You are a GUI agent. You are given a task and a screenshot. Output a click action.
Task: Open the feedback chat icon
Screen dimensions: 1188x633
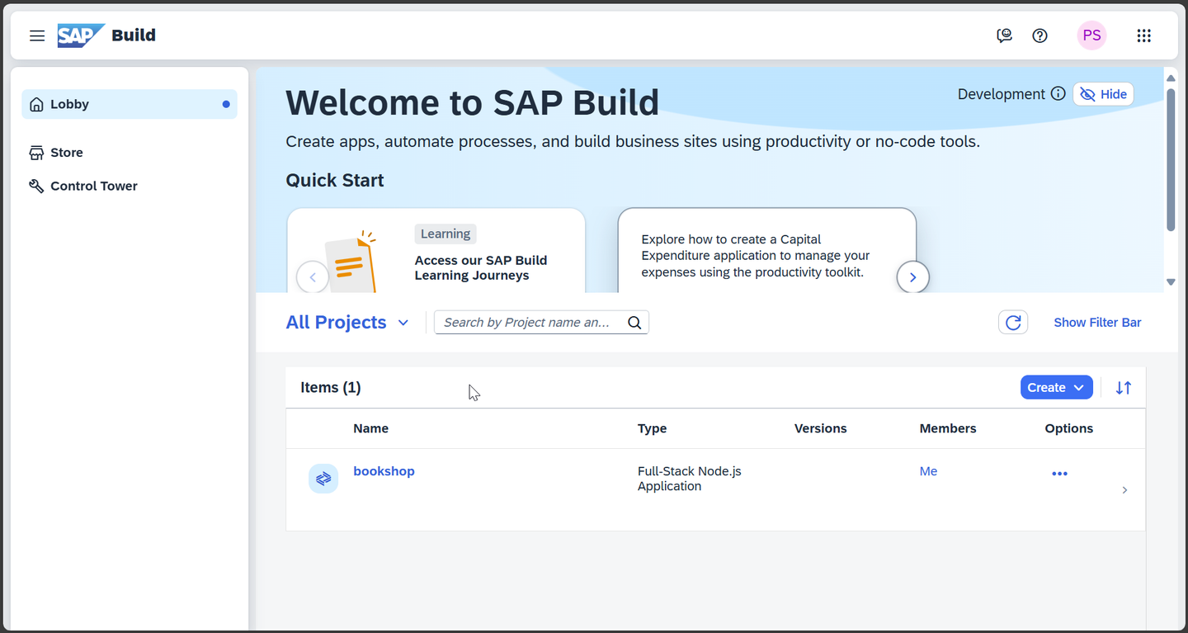(1004, 35)
